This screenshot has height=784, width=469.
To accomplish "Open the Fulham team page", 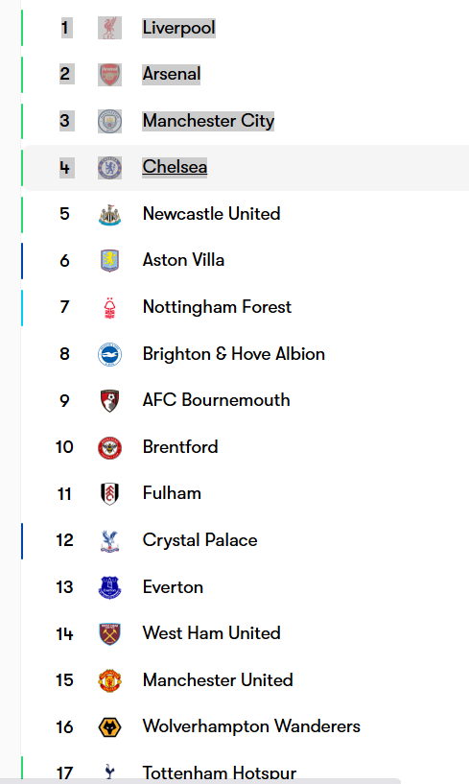I will pos(172,493).
